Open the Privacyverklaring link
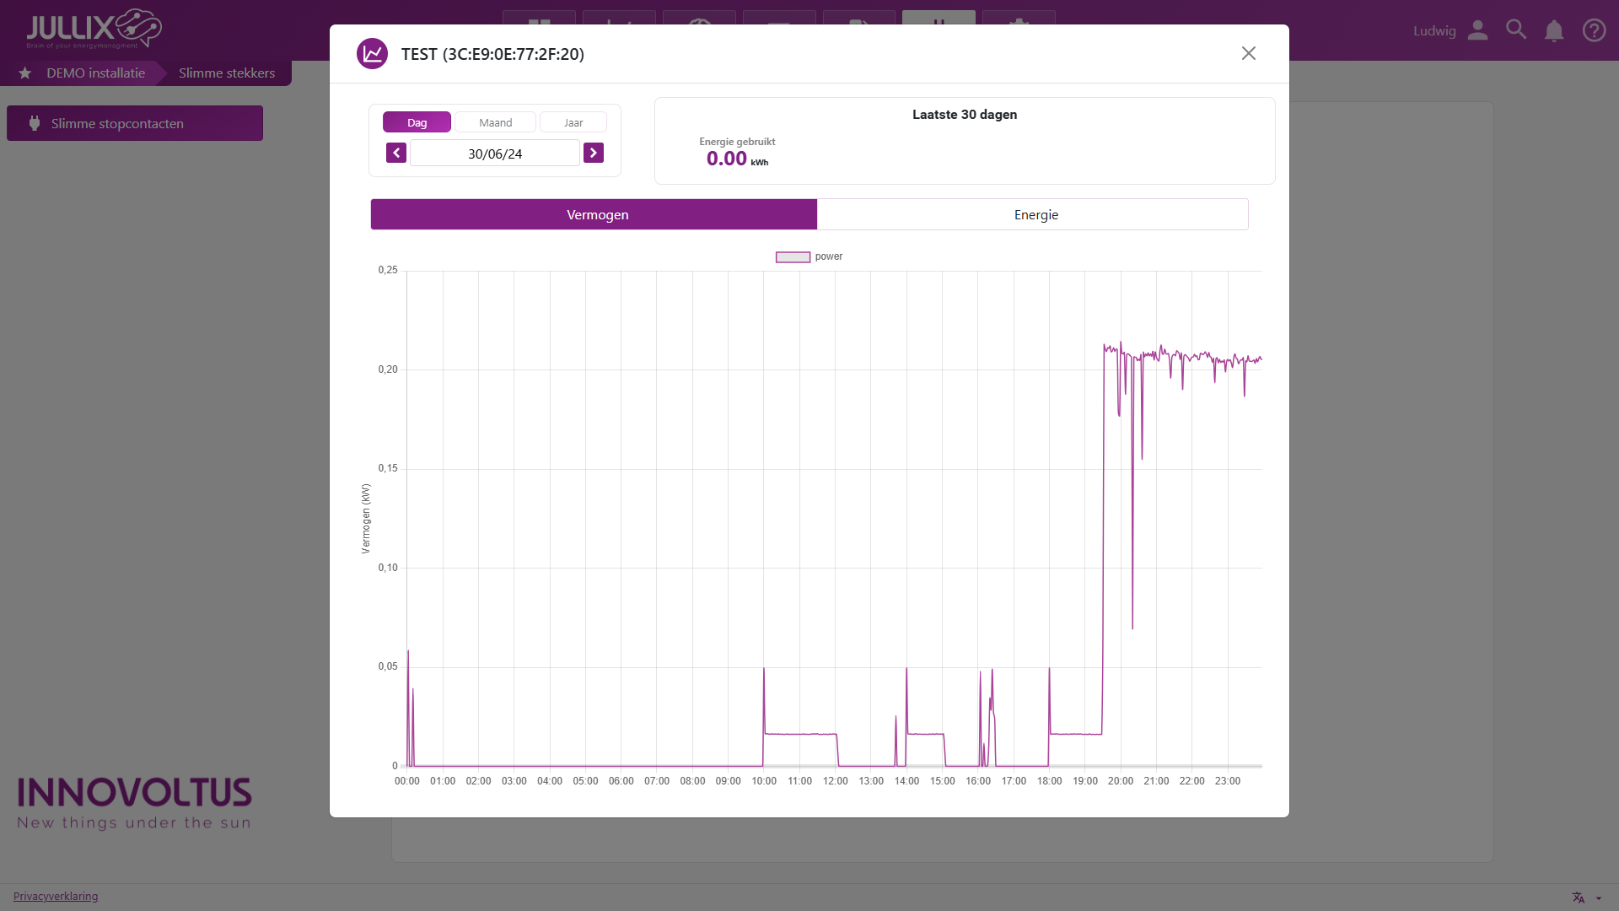 coord(56,896)
